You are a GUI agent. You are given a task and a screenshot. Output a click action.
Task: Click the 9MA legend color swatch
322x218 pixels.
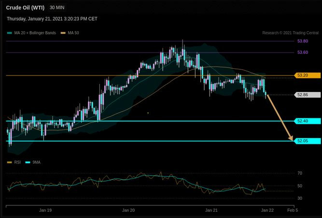point(28,162)
